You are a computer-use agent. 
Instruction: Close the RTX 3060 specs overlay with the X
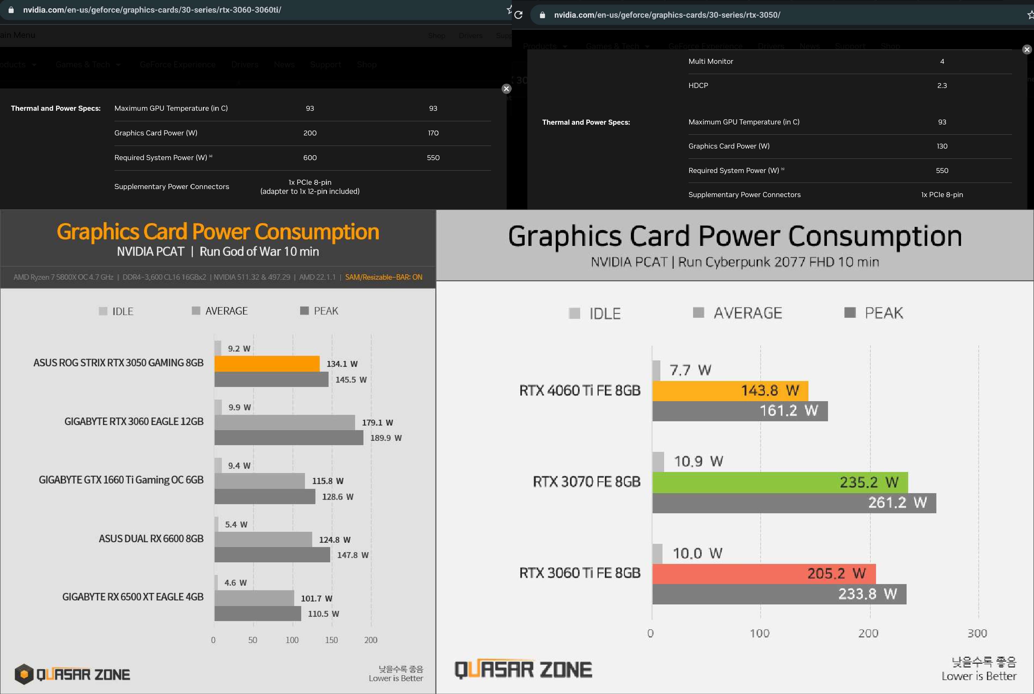point(506,88)
